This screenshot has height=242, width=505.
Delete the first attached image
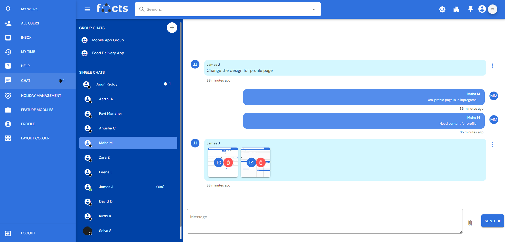228,163
